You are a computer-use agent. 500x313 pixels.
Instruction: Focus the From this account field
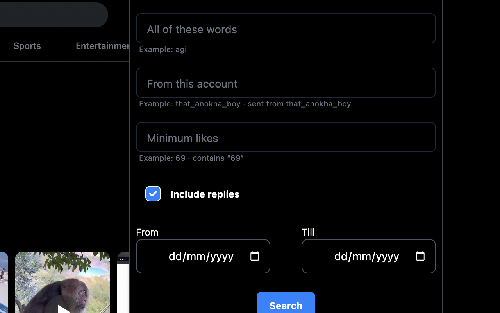pyautogui.click(x=286, y=83)
